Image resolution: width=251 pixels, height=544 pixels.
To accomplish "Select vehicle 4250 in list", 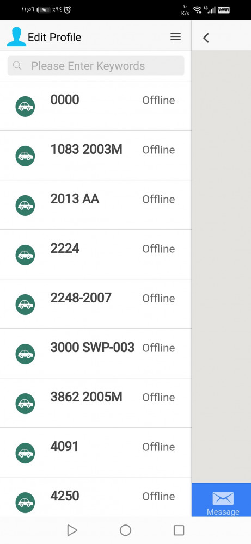I will coord(95,497).
